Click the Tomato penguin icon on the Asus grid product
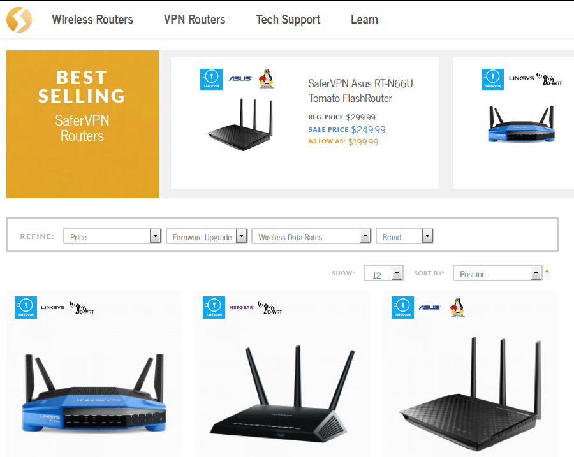574x457 pixels. [457, 307]
